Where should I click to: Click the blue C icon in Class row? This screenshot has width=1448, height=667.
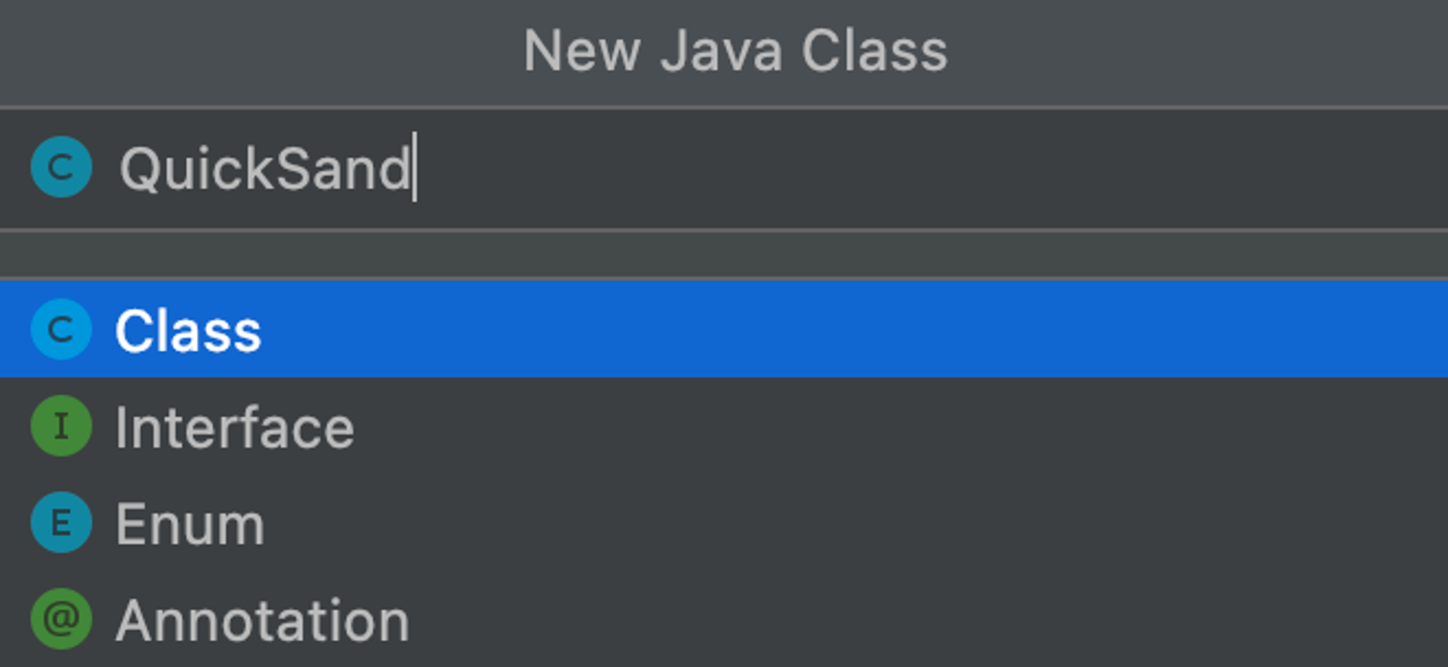(62, 330)
